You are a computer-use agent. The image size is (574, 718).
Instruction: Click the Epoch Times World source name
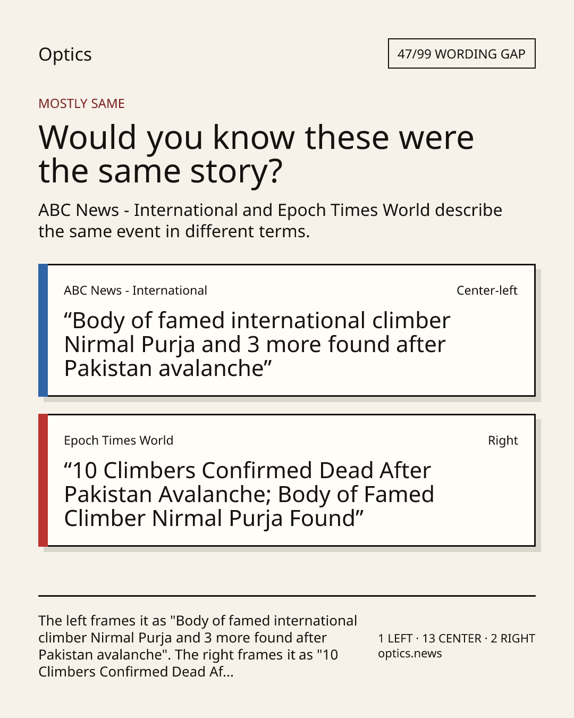click(x=119, y=440)
